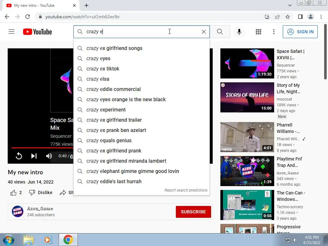Open a new browser tab
Screen dimensions: 328x246
(x=86, y=5)
